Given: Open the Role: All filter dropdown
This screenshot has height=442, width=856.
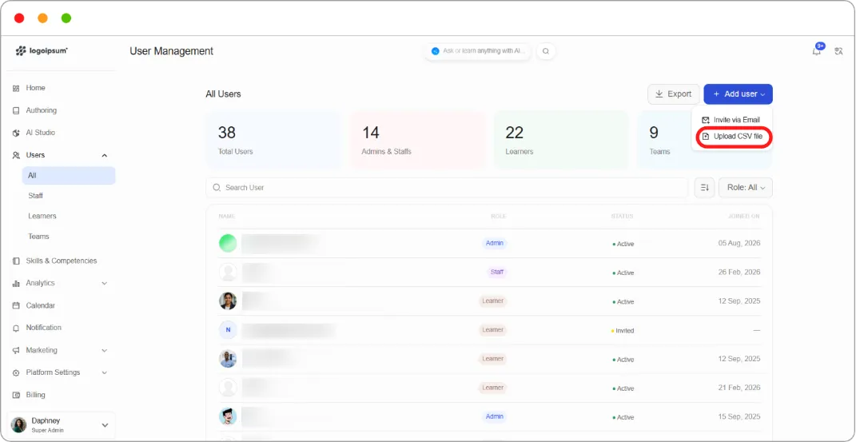Looking at the screenshot, I should [x=745, y=187].
